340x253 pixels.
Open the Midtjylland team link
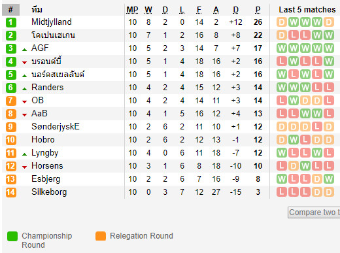pos(52,22)
